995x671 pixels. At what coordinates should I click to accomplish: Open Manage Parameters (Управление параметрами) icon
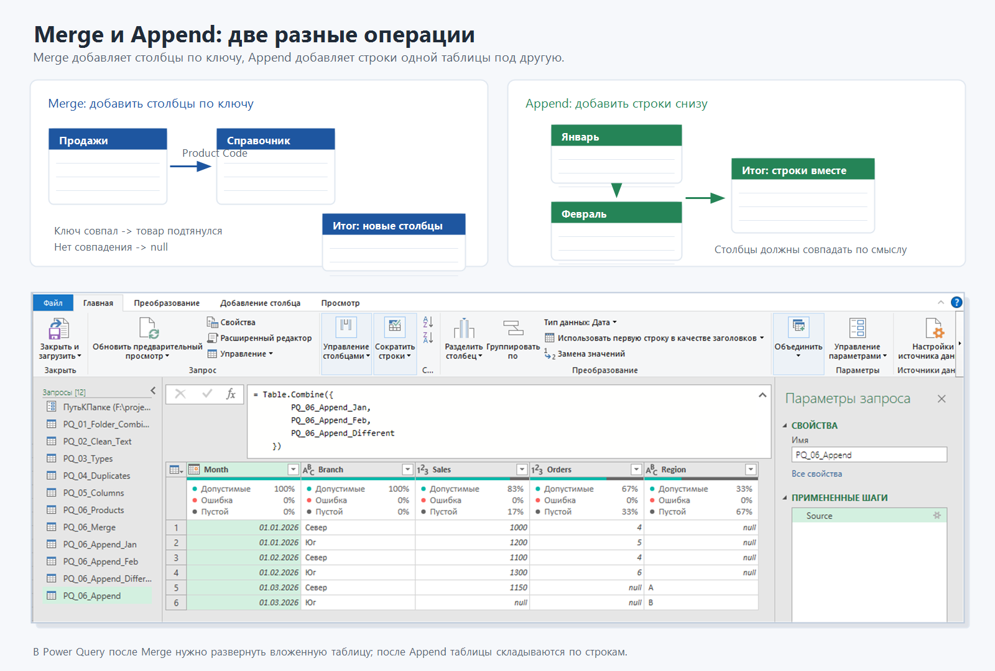858,328
